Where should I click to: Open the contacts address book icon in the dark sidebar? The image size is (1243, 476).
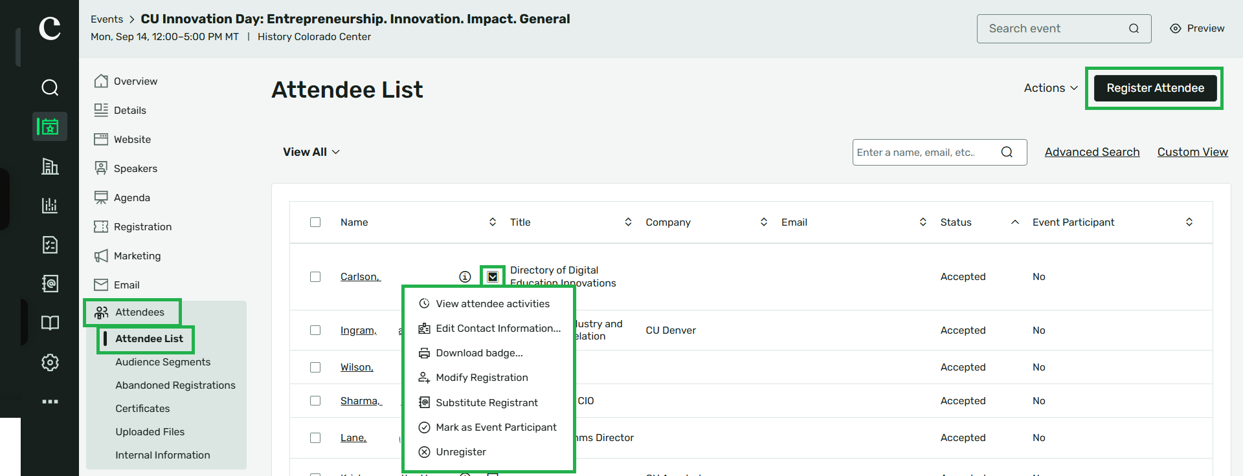(x=50, y=283)
